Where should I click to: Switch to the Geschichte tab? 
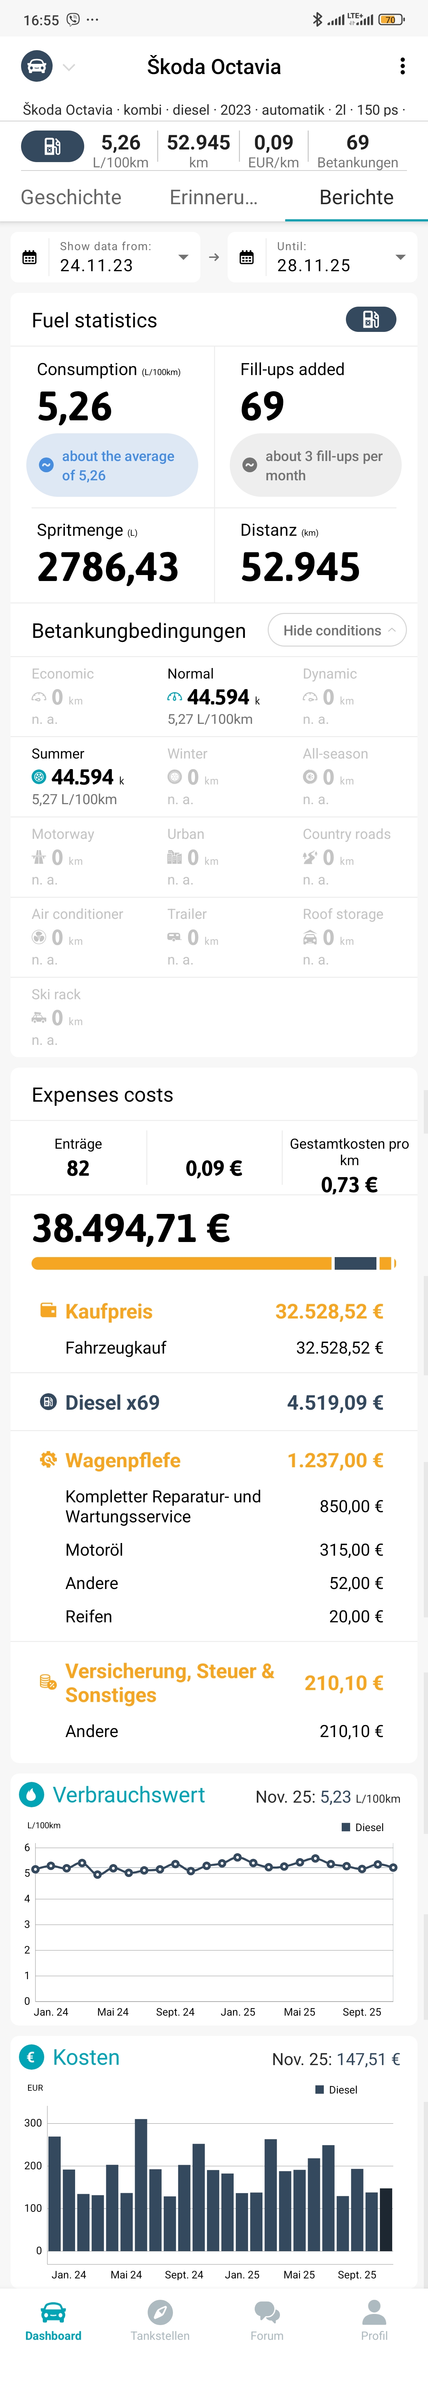click(x=71, y=197)
